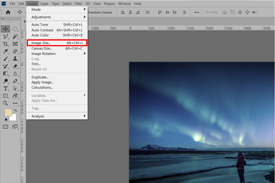Reset default foreground and background colors
Image resolution: width=275 pixels, height=183 pixels.
pyautogui.click(x=6, y=120)
